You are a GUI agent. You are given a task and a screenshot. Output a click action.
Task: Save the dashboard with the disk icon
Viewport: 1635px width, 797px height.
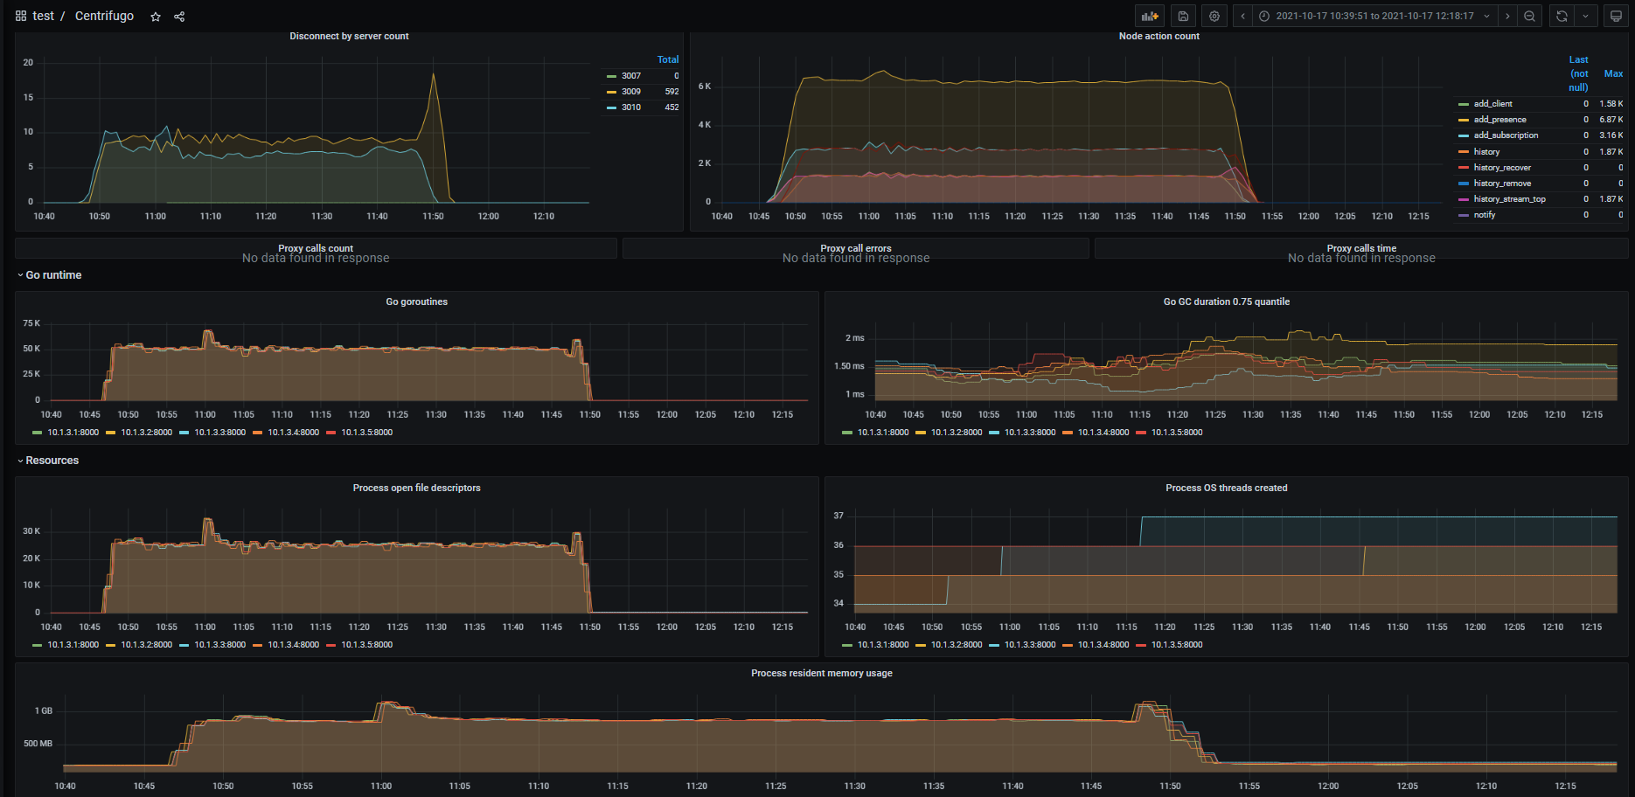pos(1183,16)
